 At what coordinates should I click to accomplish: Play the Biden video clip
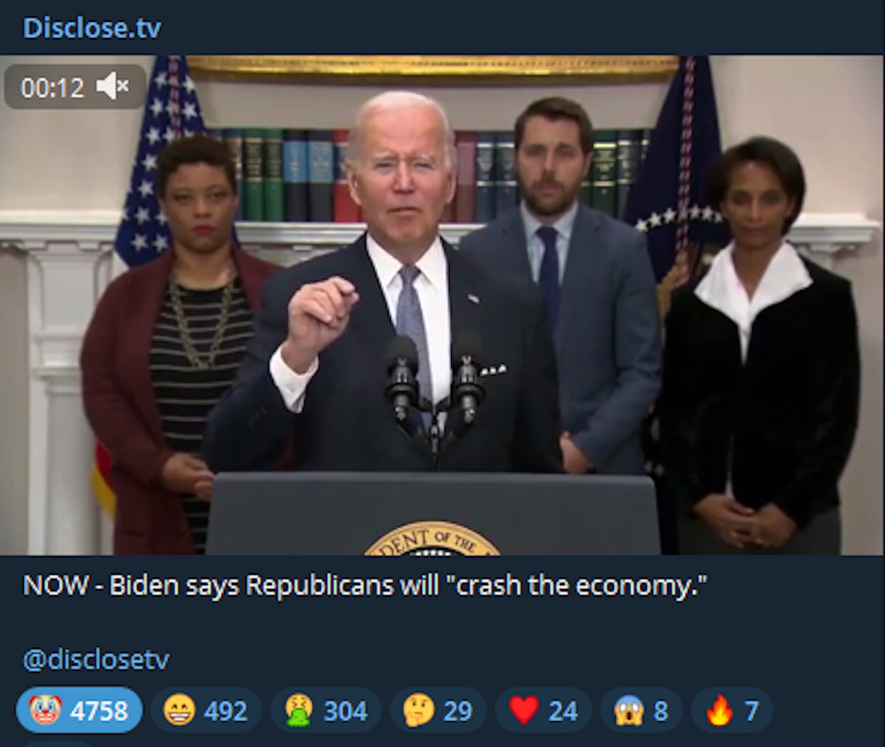coord(442,305)
